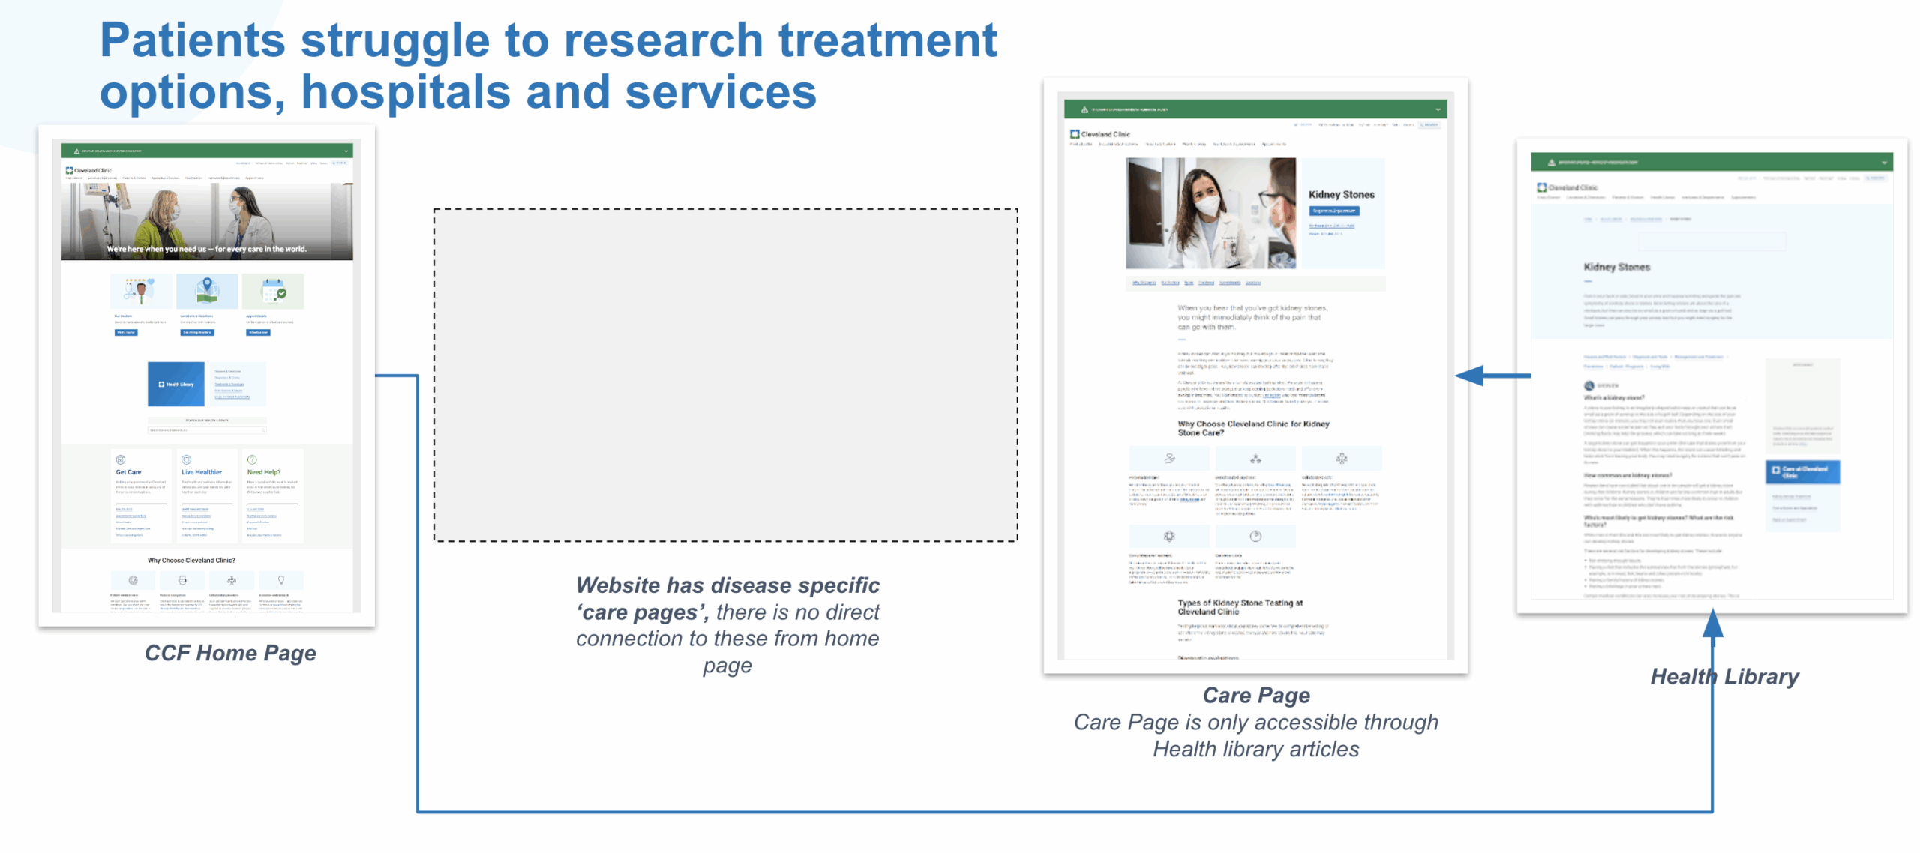Open Appointments in home page navigation
This screenshot has width=1920, height=853.
(x=254, y=178)
